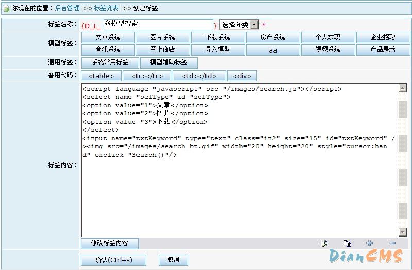
Task: Click the minus icon to shrink editor
Action: point(392,243)
